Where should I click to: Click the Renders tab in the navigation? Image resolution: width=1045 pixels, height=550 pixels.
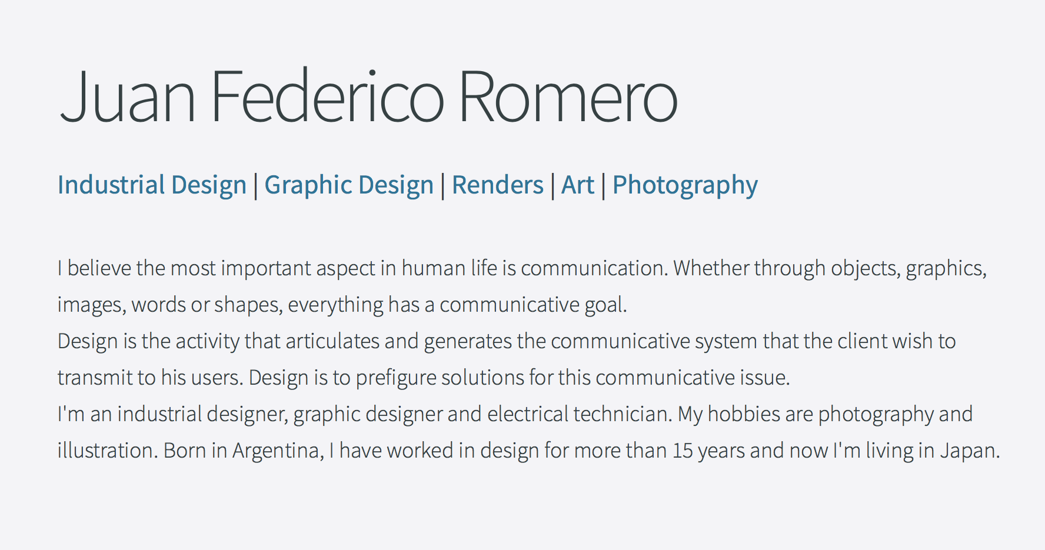click(x=497, y=185)
